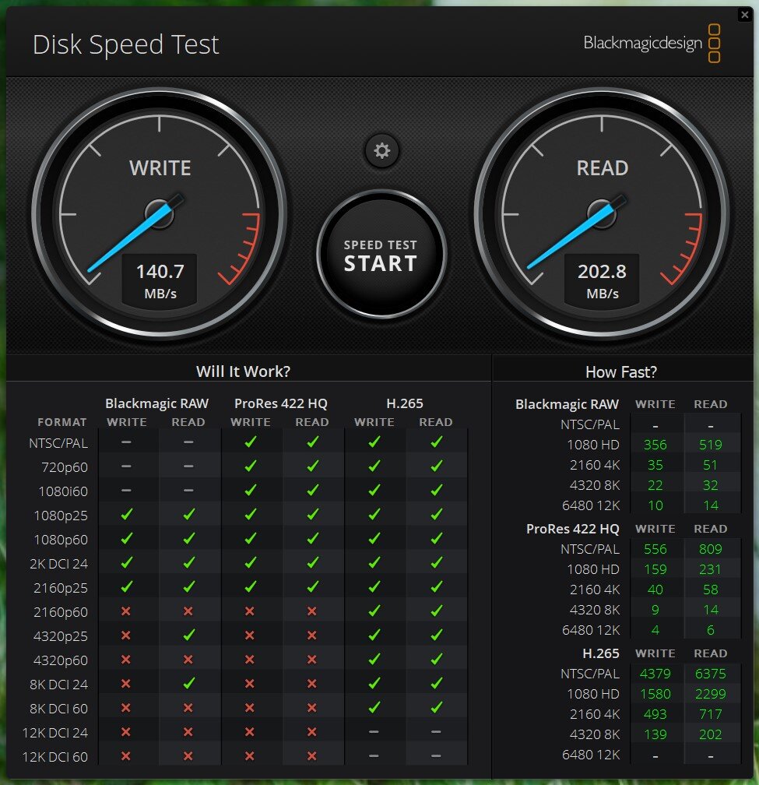Select H.265 4320 8K write value 139
Image resolution: width=759 pixels, height=785 pixels.
pyautogui.click(x=655, y=734)
